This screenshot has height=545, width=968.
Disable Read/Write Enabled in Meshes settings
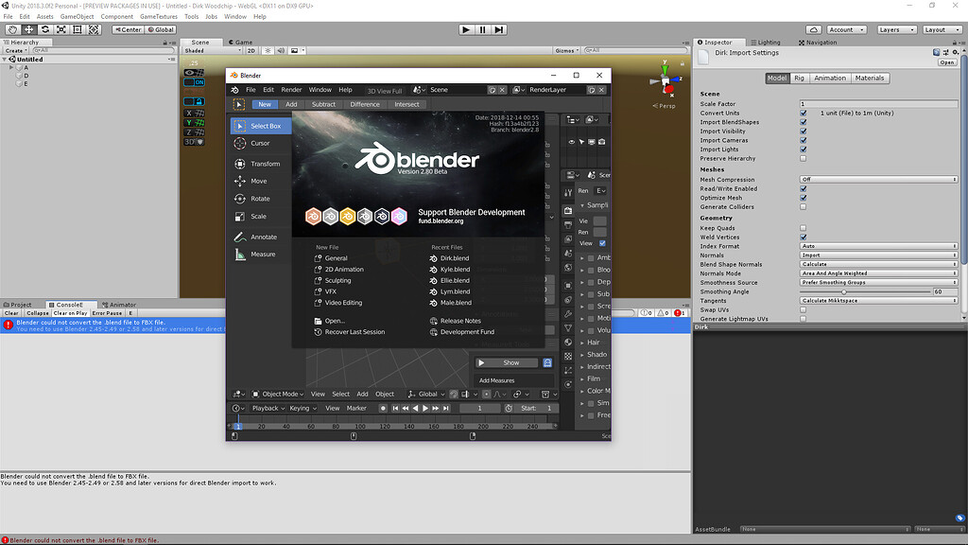pyautogui.click(x=804, y=187)
